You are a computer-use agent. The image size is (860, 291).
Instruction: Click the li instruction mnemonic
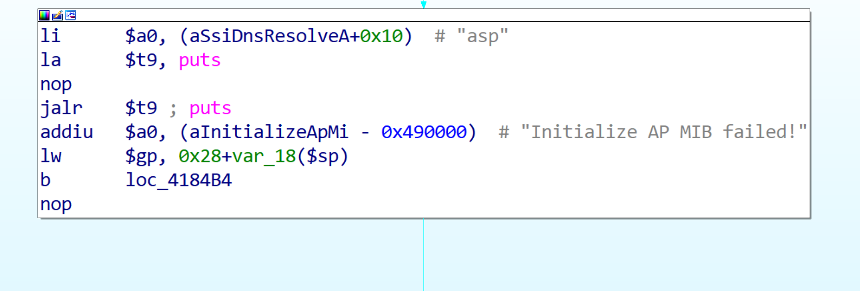(50, 36)
